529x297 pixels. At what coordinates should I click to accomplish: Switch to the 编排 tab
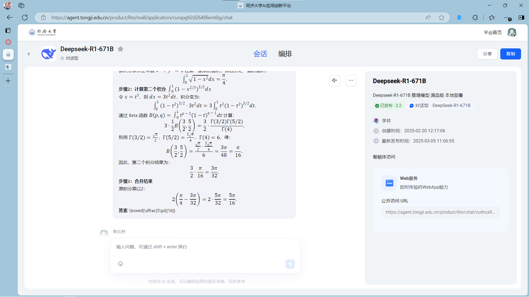tap(285, 54)
